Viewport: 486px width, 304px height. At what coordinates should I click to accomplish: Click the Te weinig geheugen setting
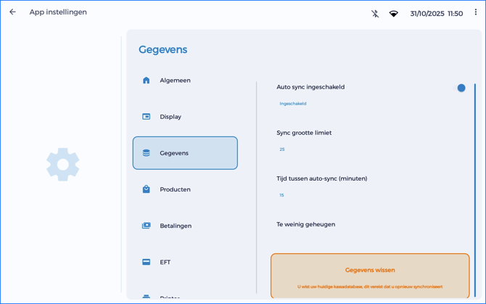305,224
